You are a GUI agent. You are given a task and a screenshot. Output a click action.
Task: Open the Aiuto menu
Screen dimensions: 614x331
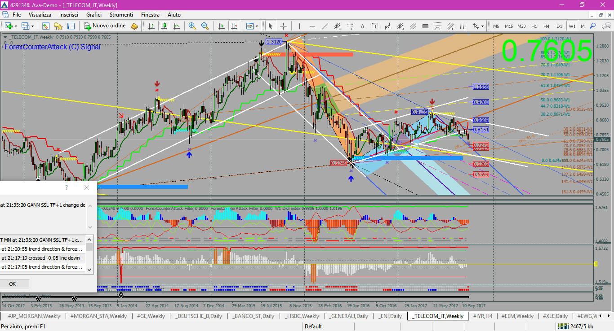pos(174,15)
